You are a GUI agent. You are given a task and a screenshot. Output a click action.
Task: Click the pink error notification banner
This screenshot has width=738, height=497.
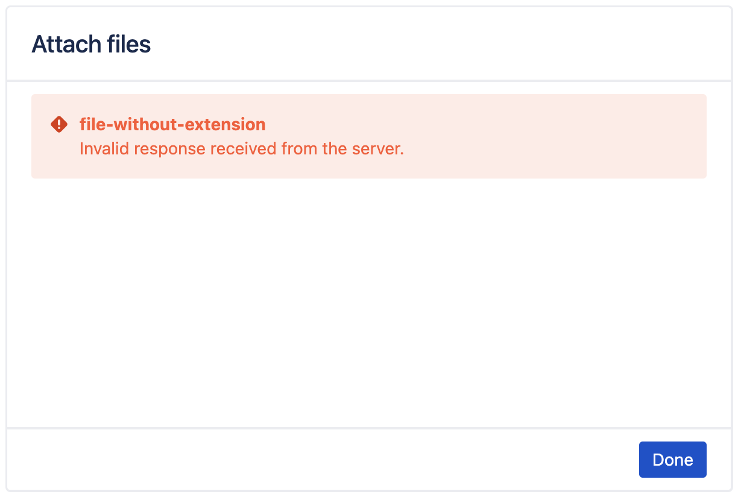pos(369,136)
